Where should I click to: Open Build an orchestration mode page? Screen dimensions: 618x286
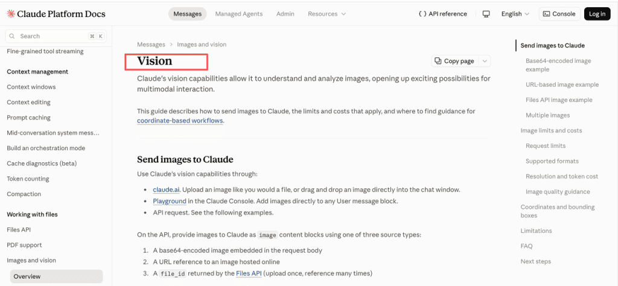(46, 148)
